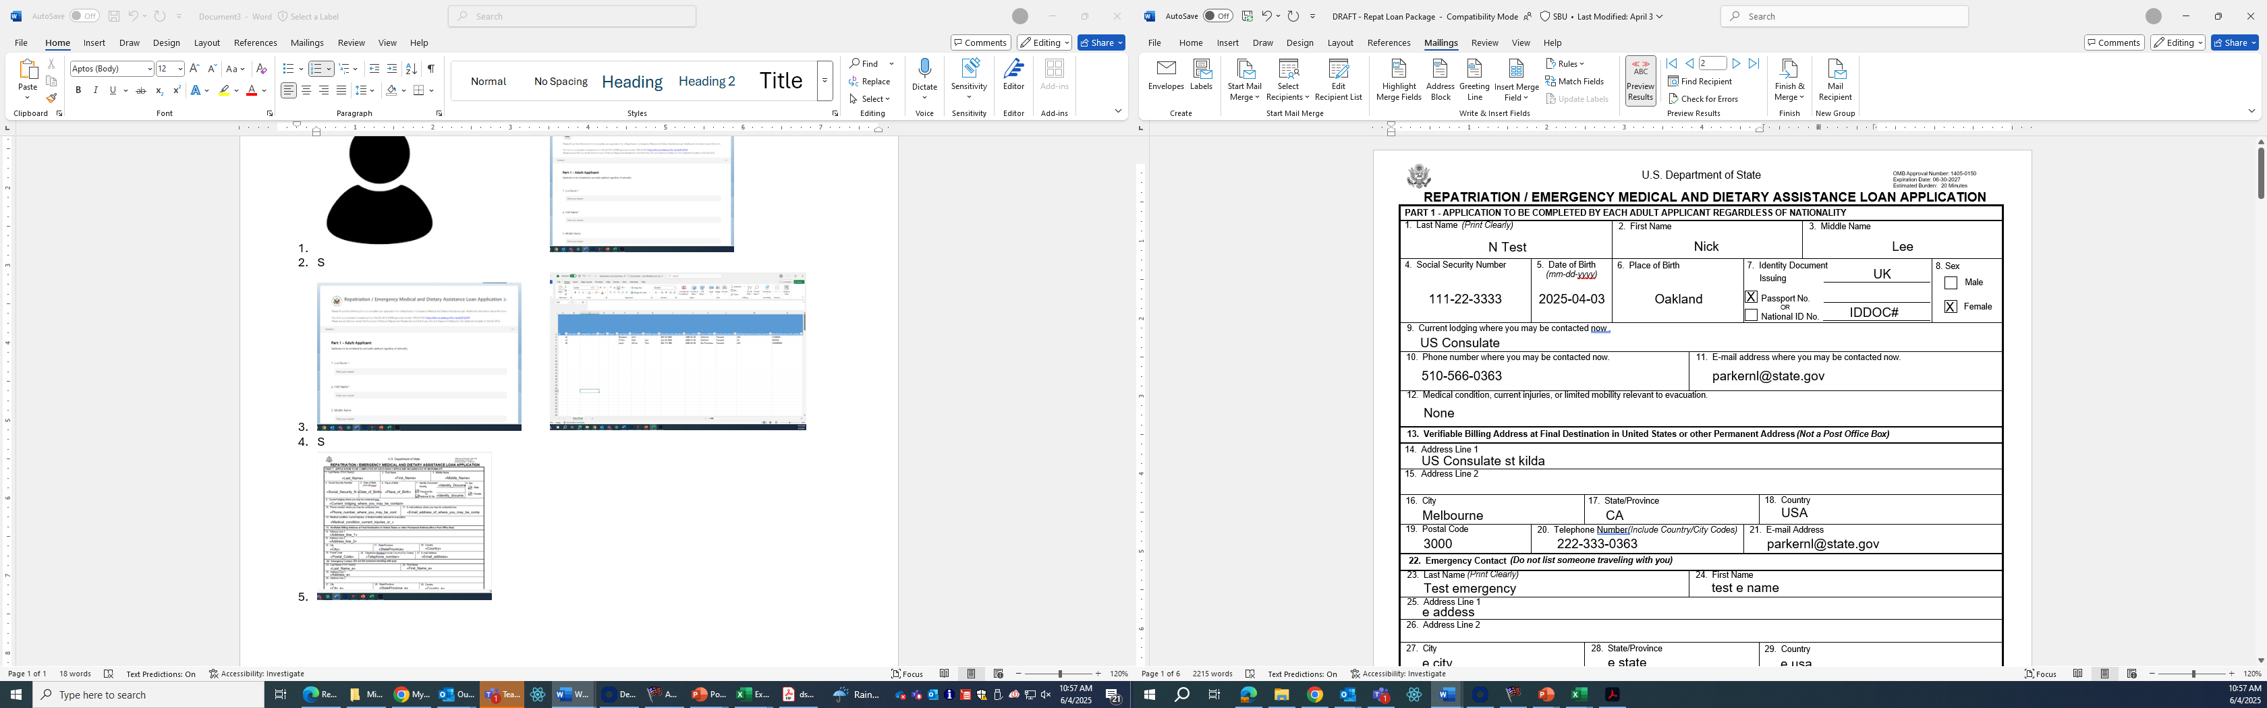Show paragraph marks with pilcrow icon

pos(430,69)
